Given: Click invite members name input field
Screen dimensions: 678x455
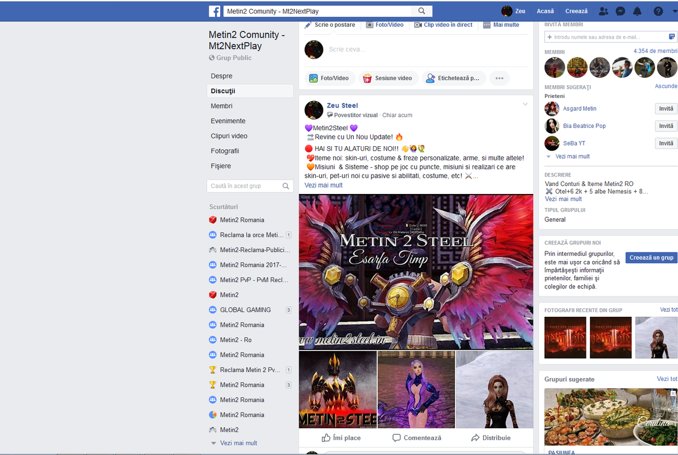Looking at the screenshot, I should coord(607,37).
